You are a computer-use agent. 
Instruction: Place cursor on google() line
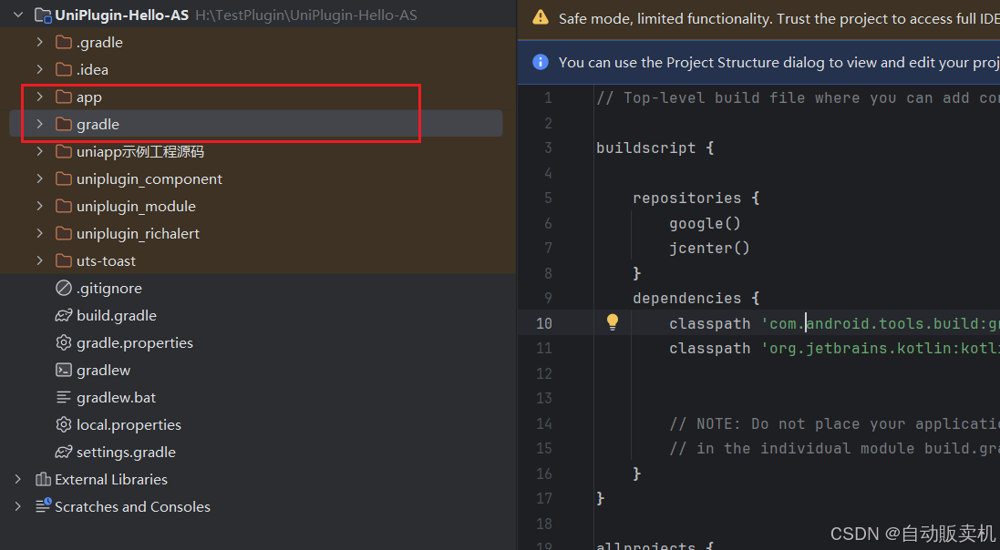tap(705, 223)
